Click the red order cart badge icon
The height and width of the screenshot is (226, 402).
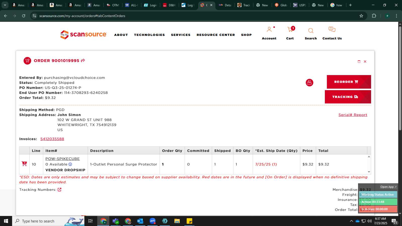pyautogui.click(x=27, y=61)
